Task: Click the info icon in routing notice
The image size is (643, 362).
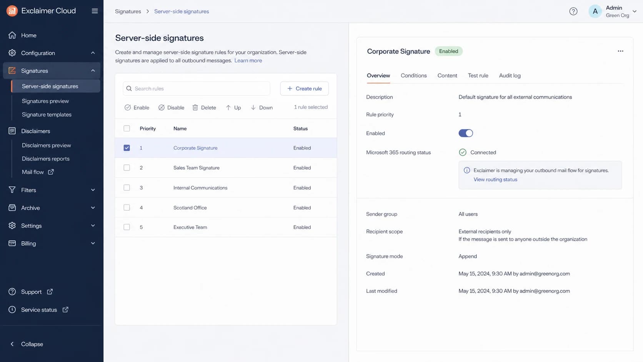Action: [x=466, y=170]
